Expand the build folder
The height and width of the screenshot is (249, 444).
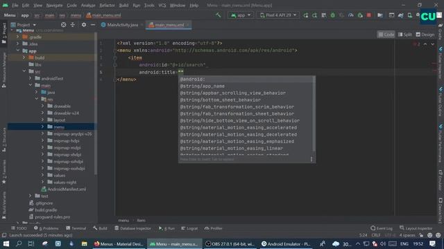24,57
